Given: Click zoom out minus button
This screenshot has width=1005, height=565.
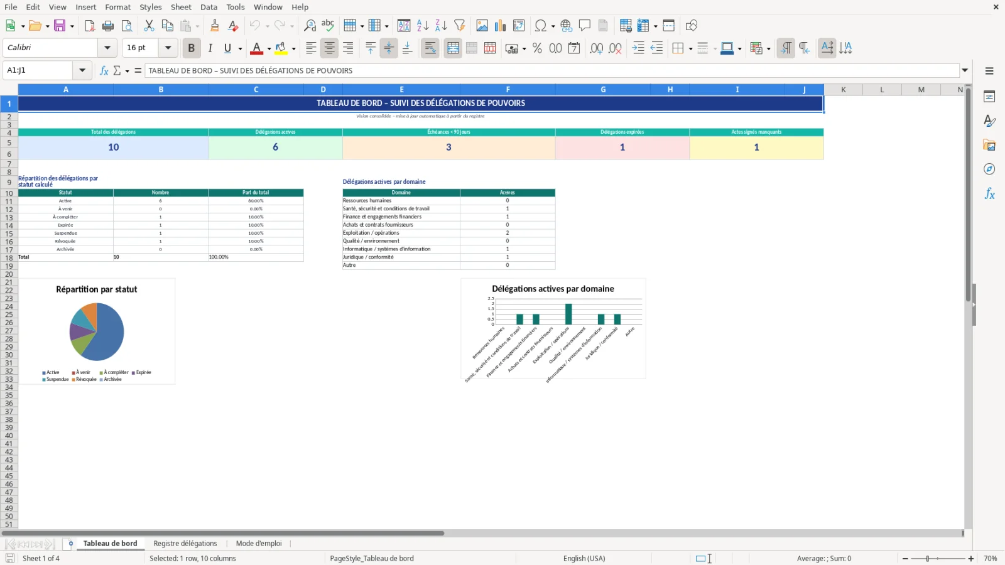Looking at the screenshot, I should point(905,559).
